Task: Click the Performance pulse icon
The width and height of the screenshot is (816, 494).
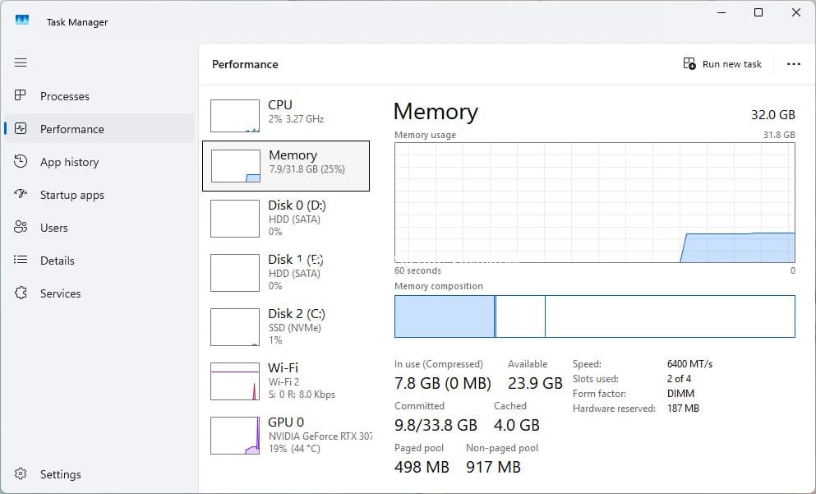Action: point(21,129)
